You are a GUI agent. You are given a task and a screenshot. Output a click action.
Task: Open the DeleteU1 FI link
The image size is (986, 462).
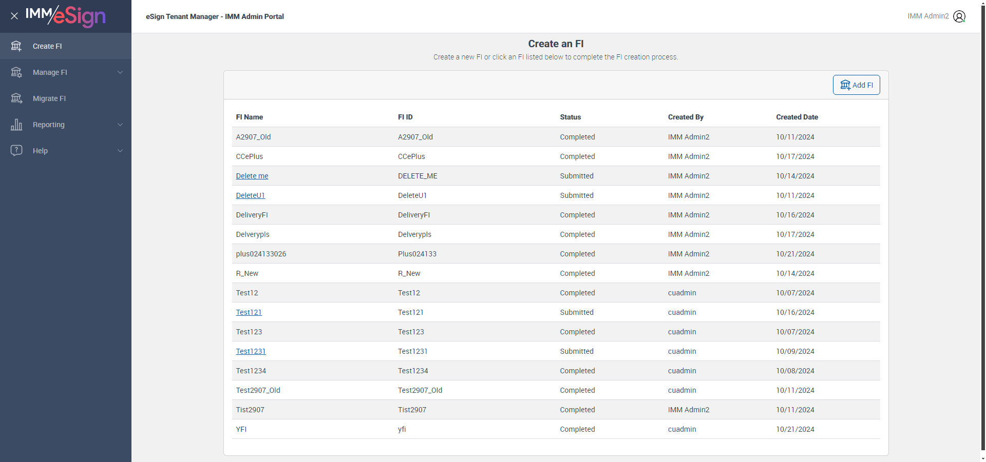click(x=251, y=195)
